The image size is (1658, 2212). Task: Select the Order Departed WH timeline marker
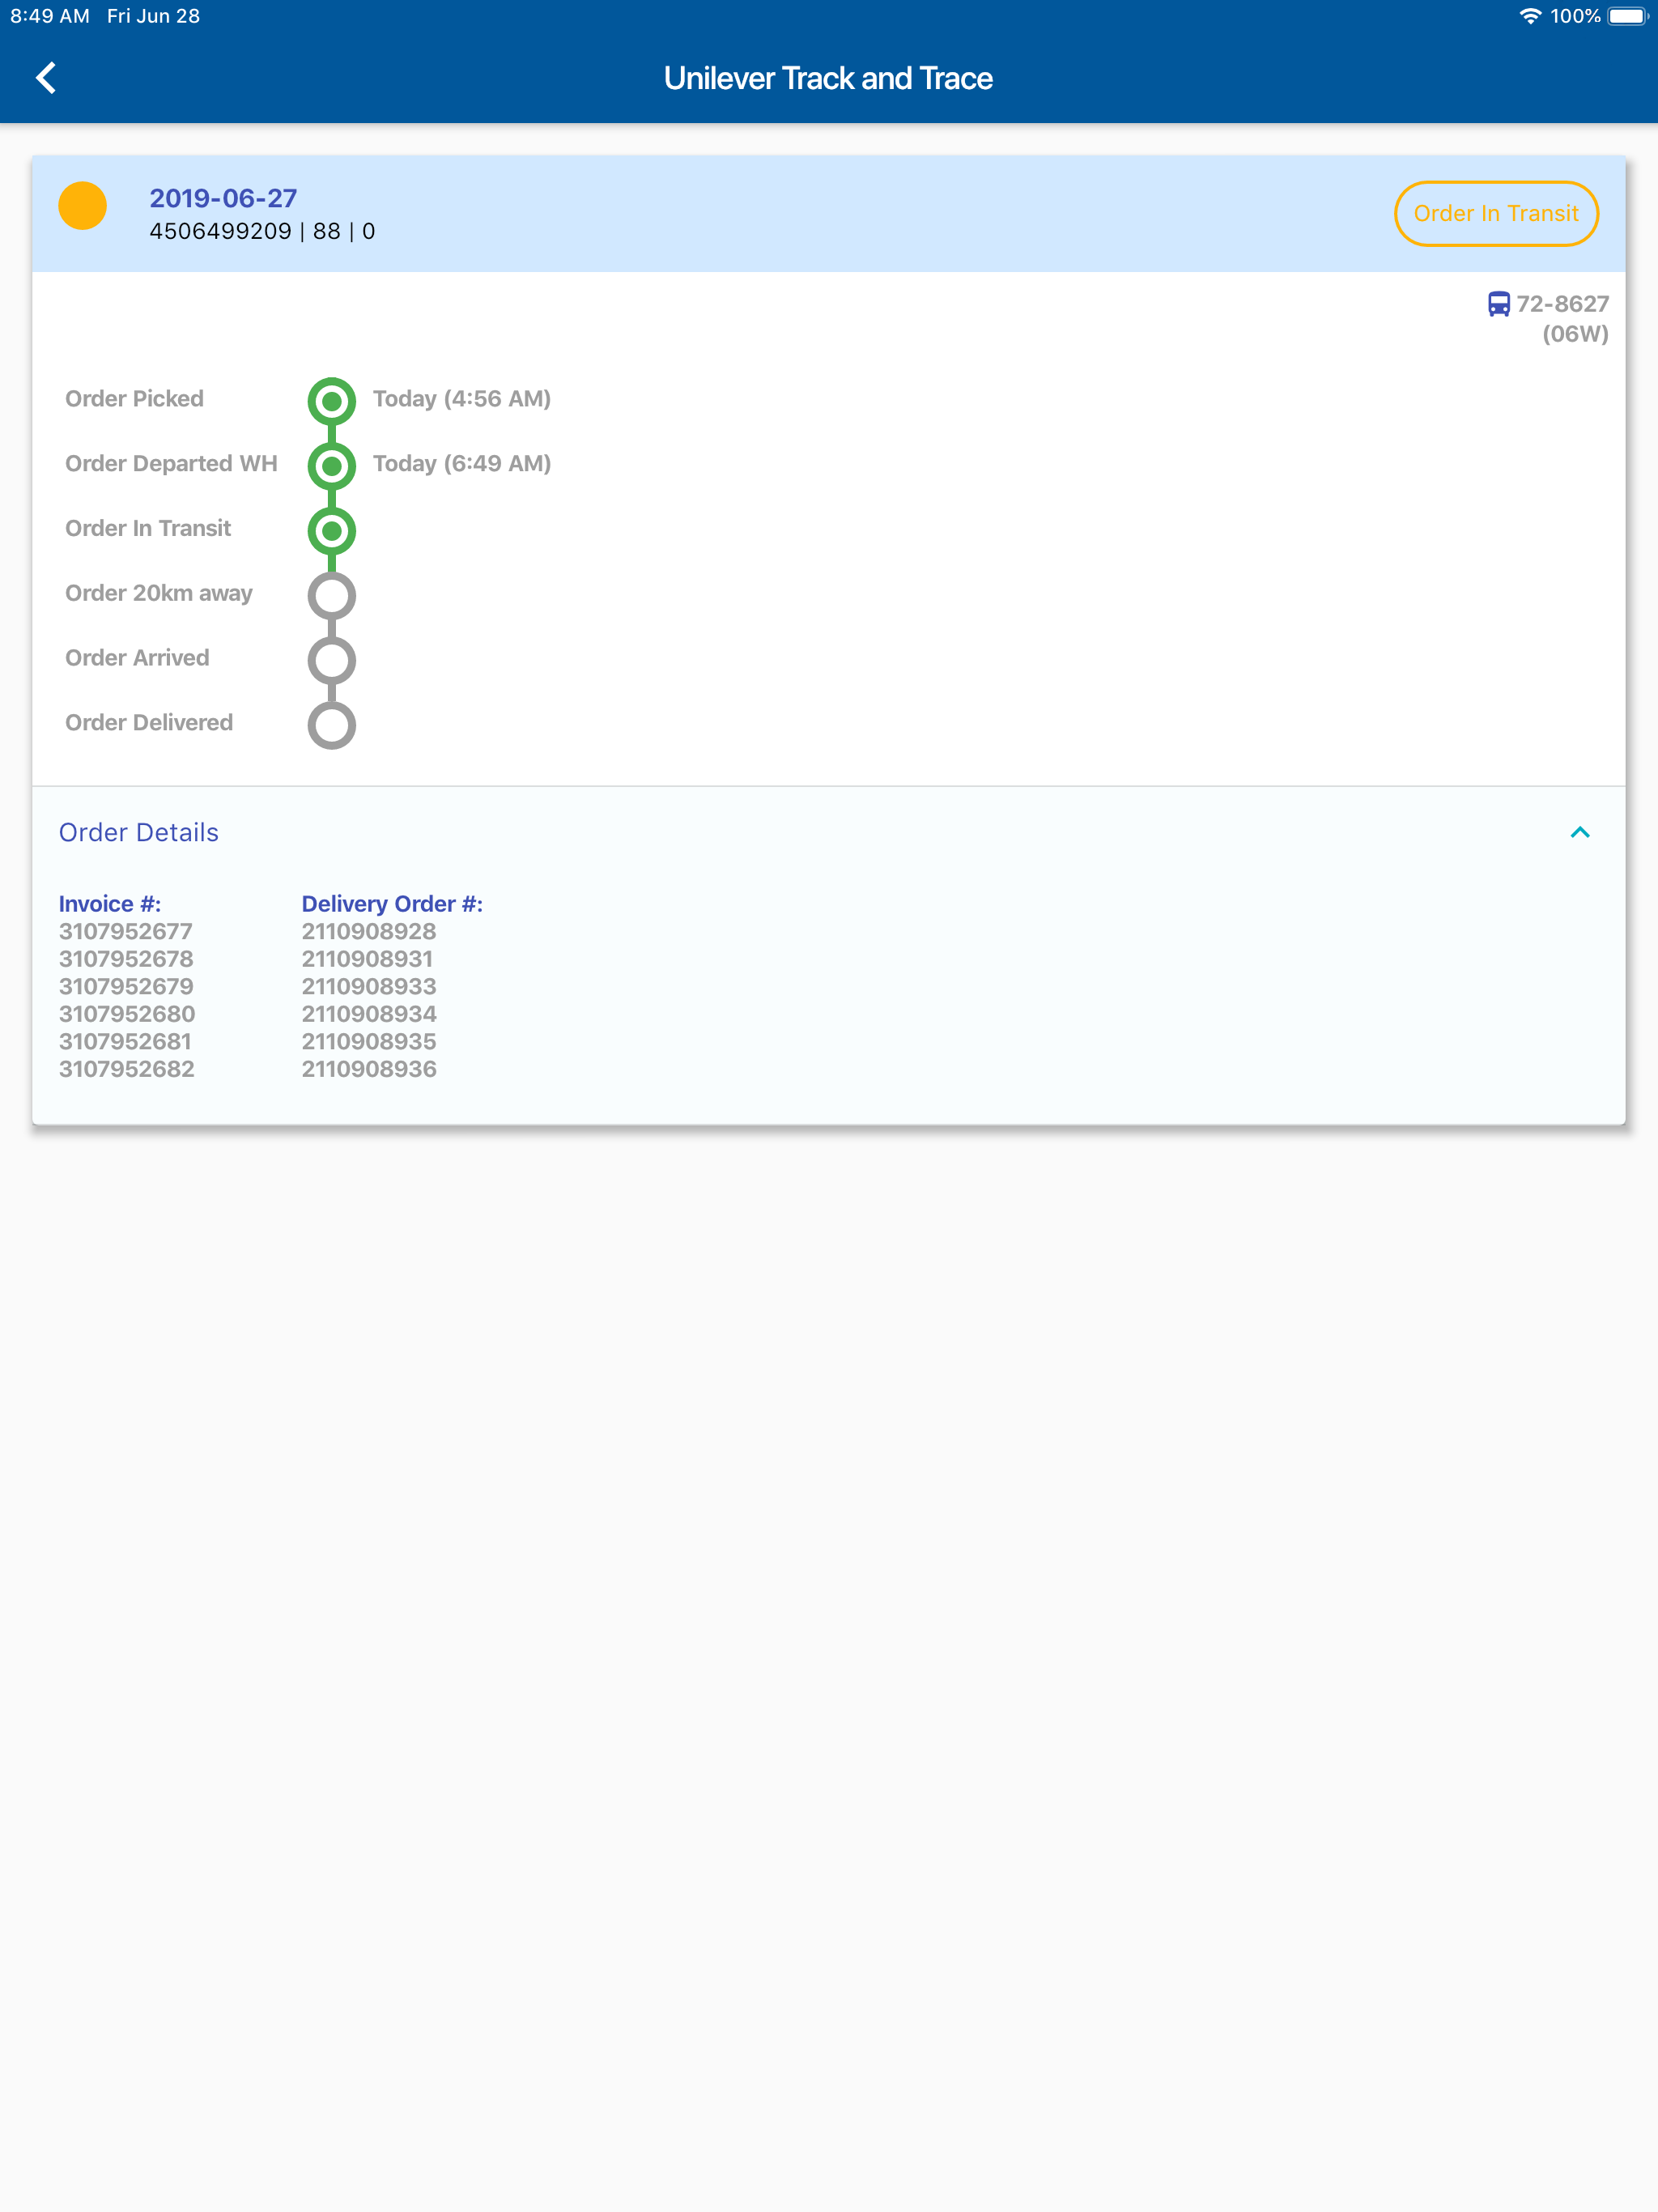[332, 466]
